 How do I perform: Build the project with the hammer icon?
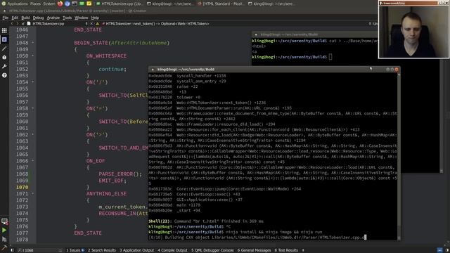click(x=4, y=247)
